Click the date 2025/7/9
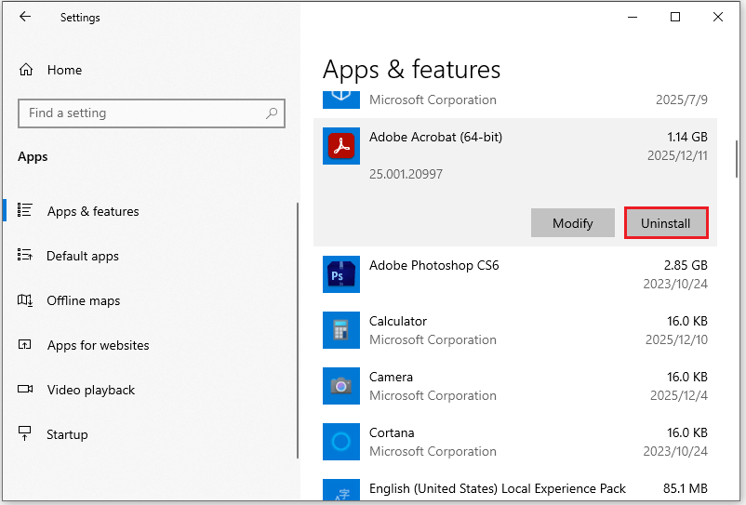This screenshot has width=746, height=505. click(x=681, y=100)
